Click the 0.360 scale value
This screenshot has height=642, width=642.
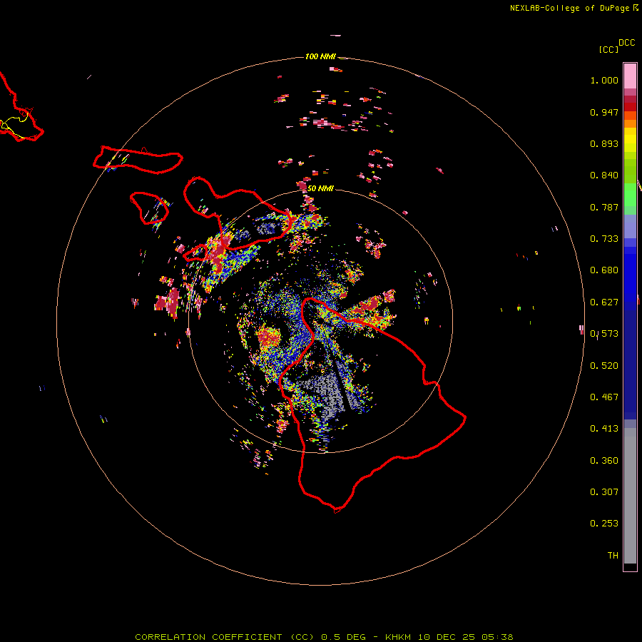(604, 461)
